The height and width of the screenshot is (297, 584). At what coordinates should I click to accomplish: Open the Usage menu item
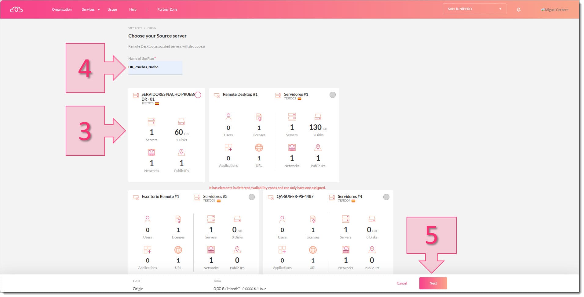point(112,9)
